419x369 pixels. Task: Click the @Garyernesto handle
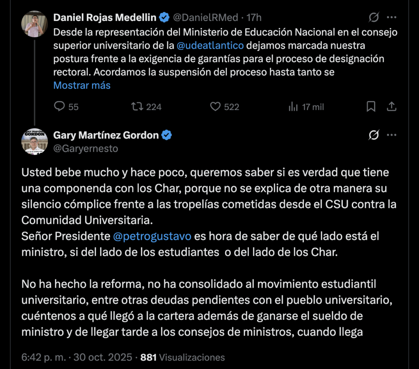pos(86,148)
